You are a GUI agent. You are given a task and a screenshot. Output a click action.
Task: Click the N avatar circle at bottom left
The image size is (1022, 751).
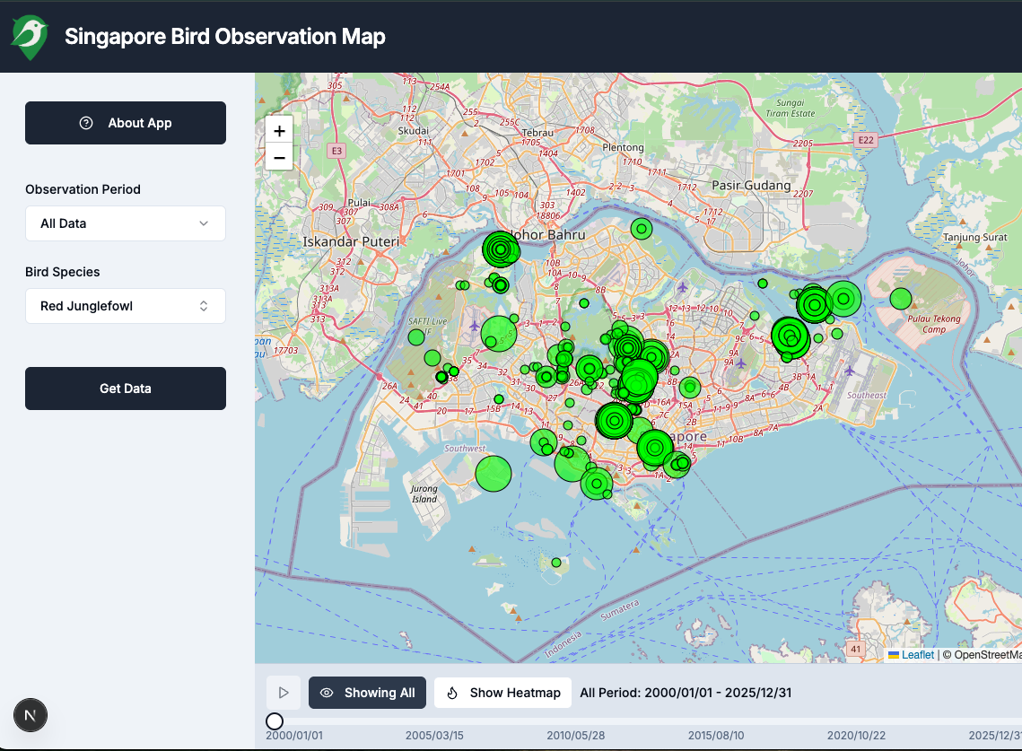[x=30, y=715]
